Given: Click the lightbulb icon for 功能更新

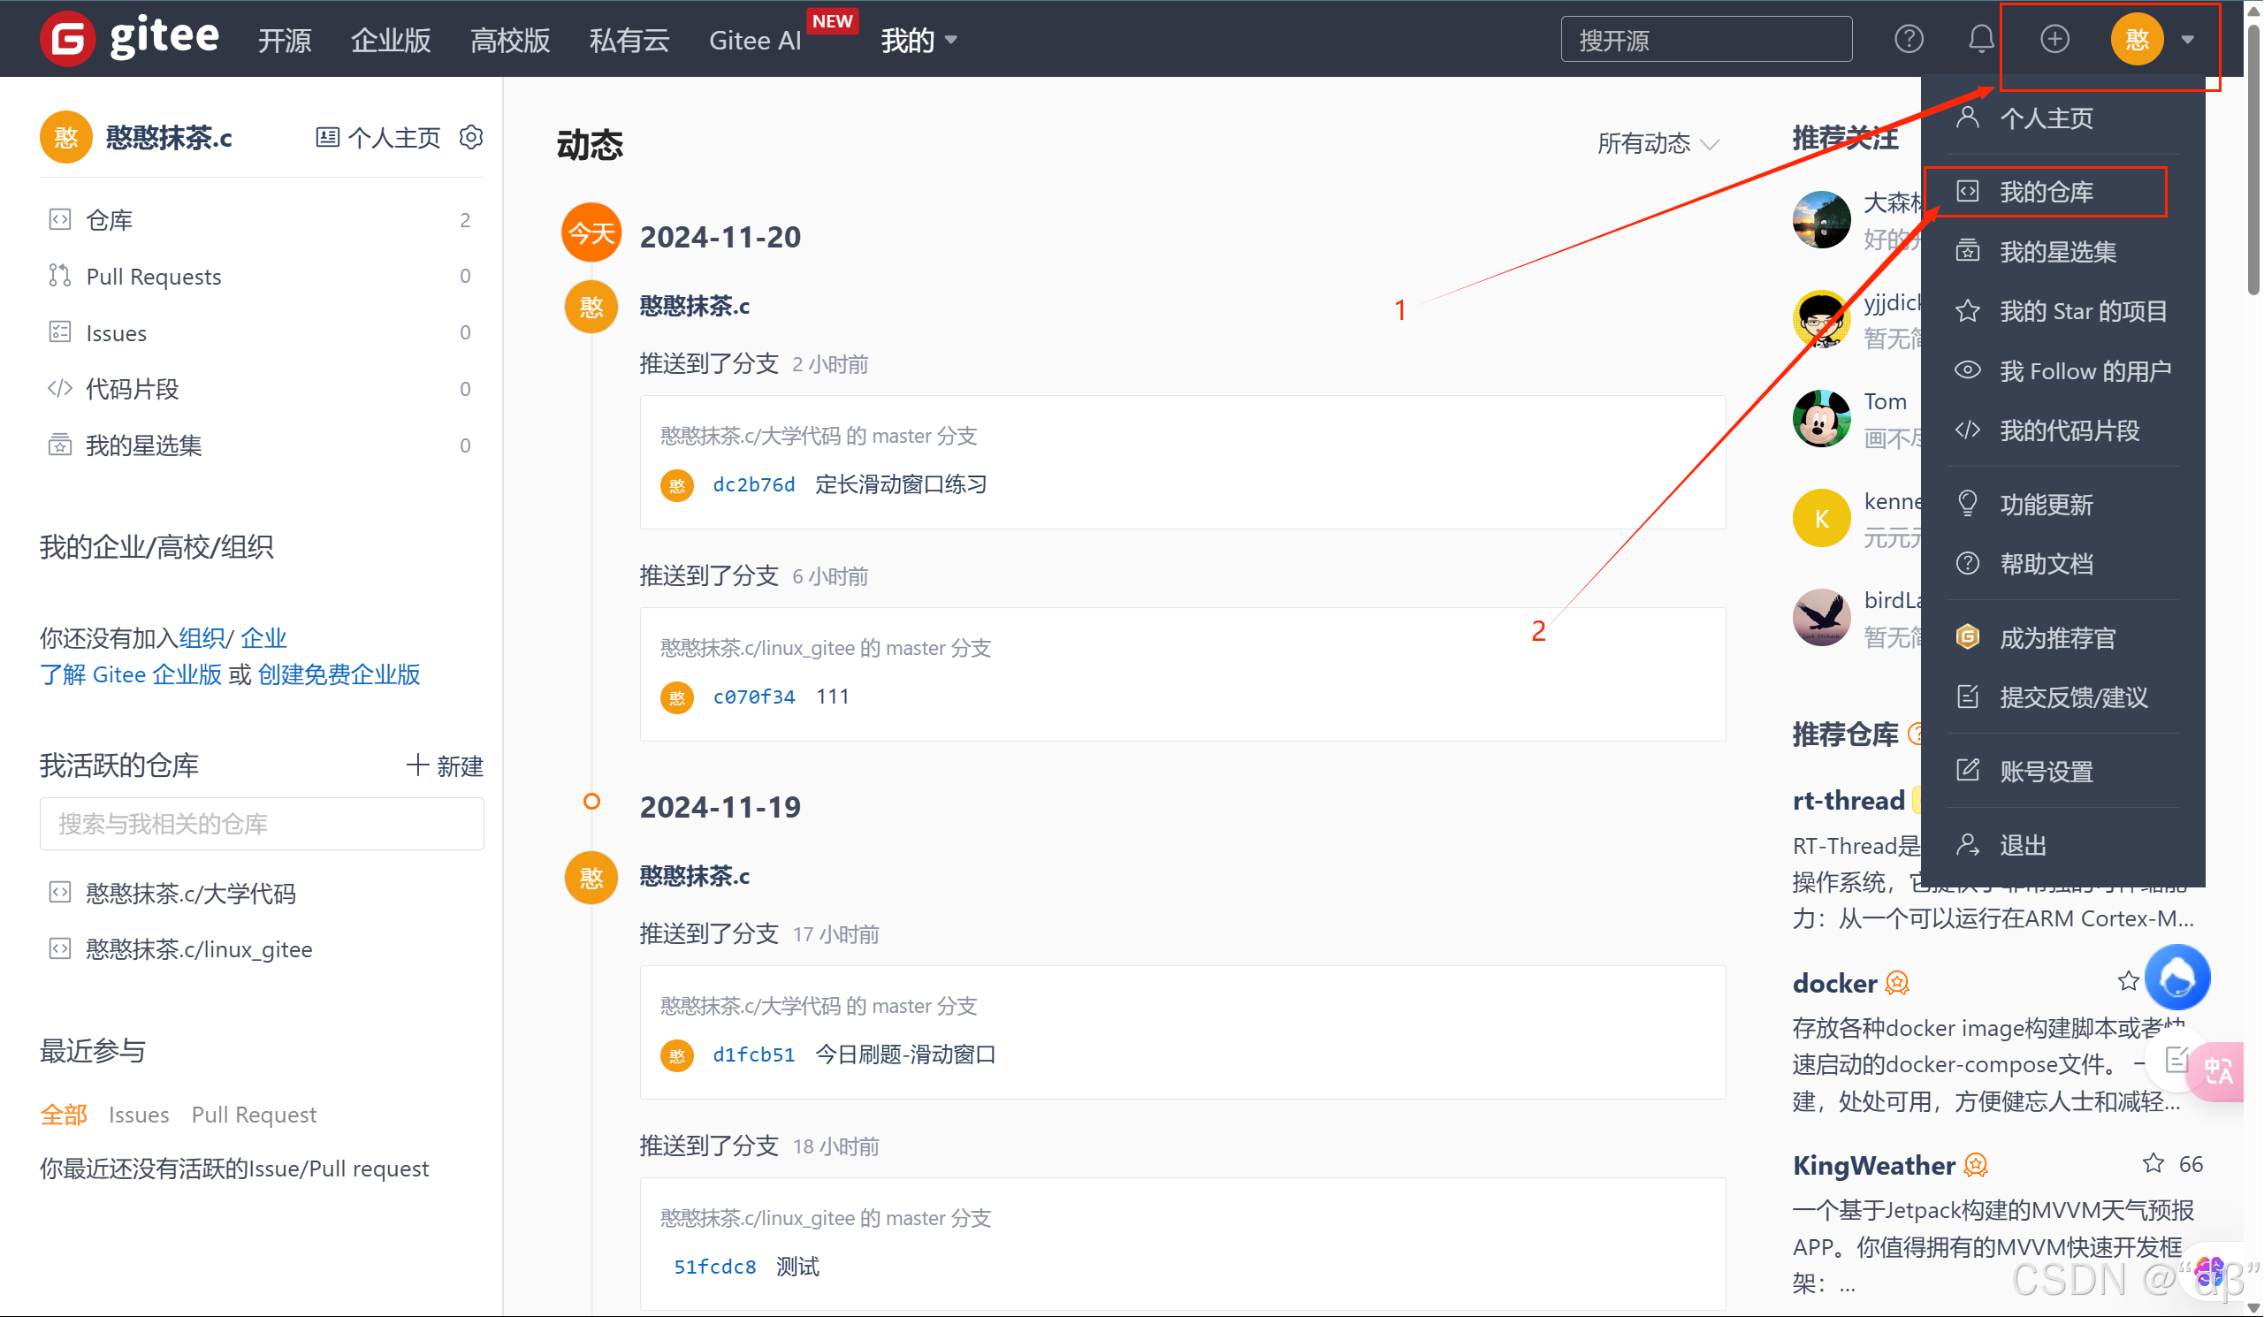Looking at the screenshot, I should 1968,503.
